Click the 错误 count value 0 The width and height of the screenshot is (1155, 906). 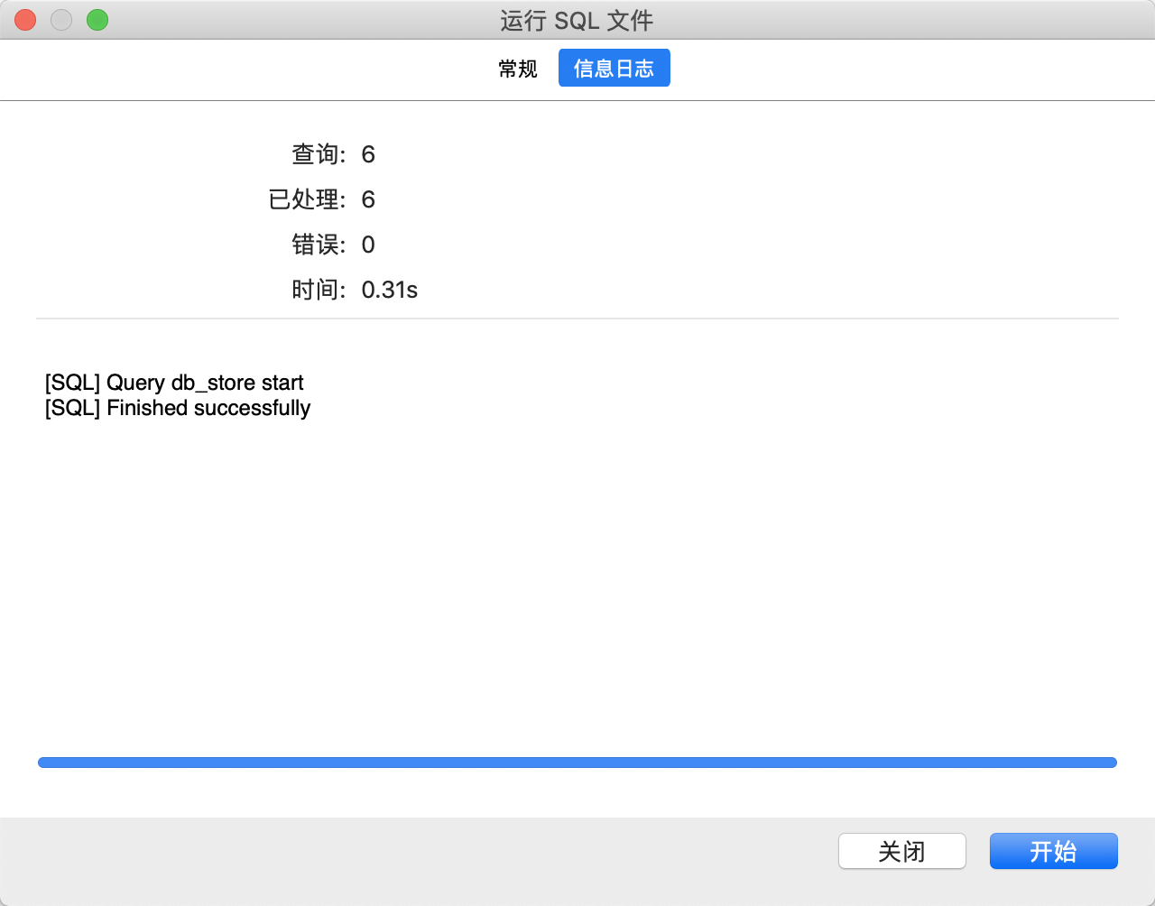[368, 245]
